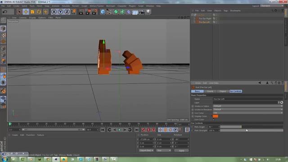Click the orange Display Color swatch
Image resolution: width=288 pixels, height=162 pixels.
pyautogui.click(x=216, y=116)
